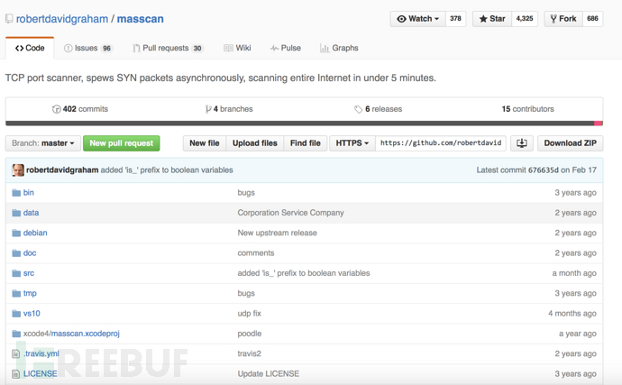This screenshot has height=385, width=622.
Task: Select the clone URL text field
Action: click(x=441, y=143)
